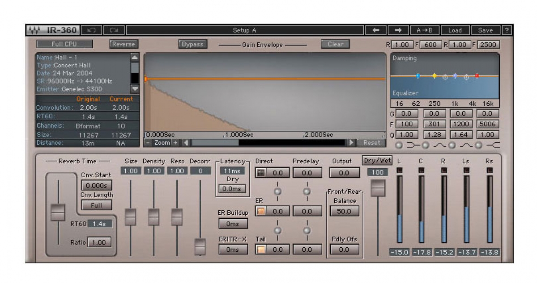The width and height of the screenshot is (537, 283).
Task: Zoom out with the minus button
Action: (148, 143)
